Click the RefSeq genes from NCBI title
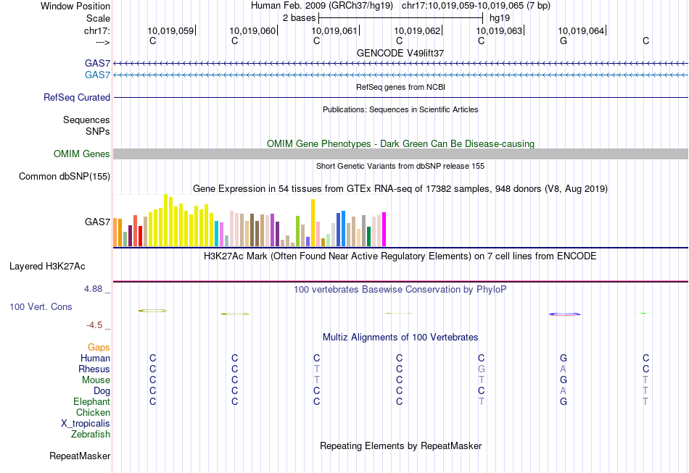Viewport: 689px width, 473px height. 401,88
